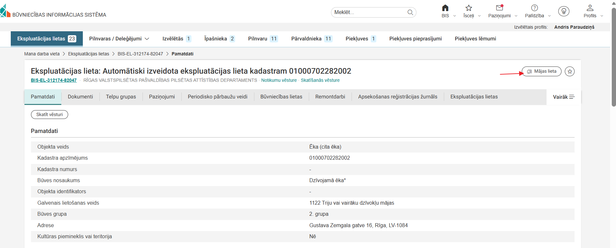Open the Notikumu vēsture link
Screen dimensions: 616x248
[x=279, y=80]
